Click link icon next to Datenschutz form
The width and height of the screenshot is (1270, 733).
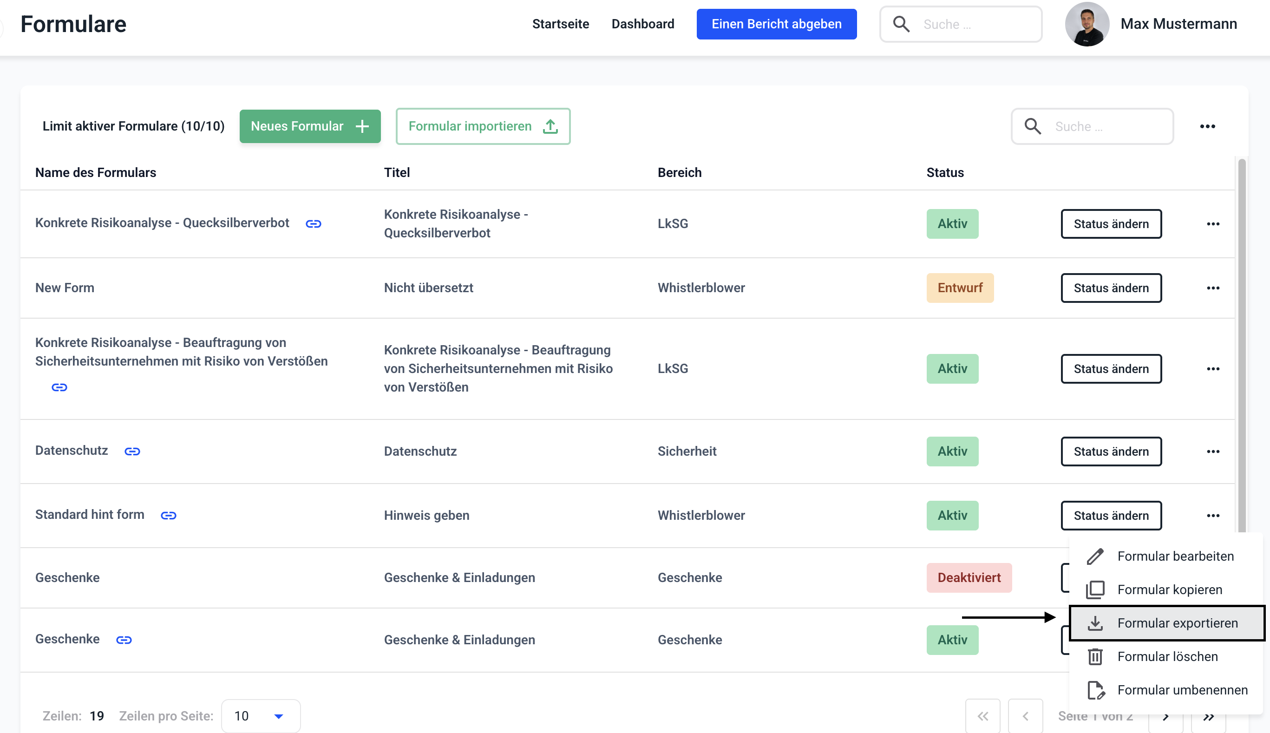point(132,451)
